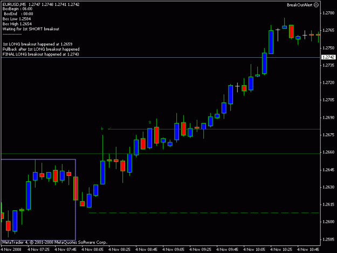Click the '4 Nov 08:45' time axis label
Screen dimensions: 337x253
click(x=146, y=249)
